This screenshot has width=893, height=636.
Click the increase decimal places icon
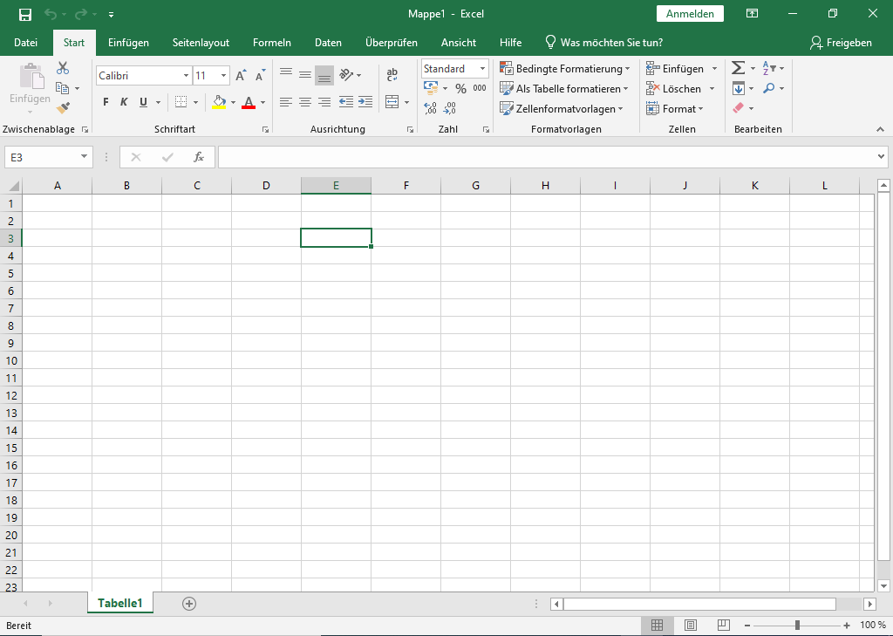click(430, 108)
